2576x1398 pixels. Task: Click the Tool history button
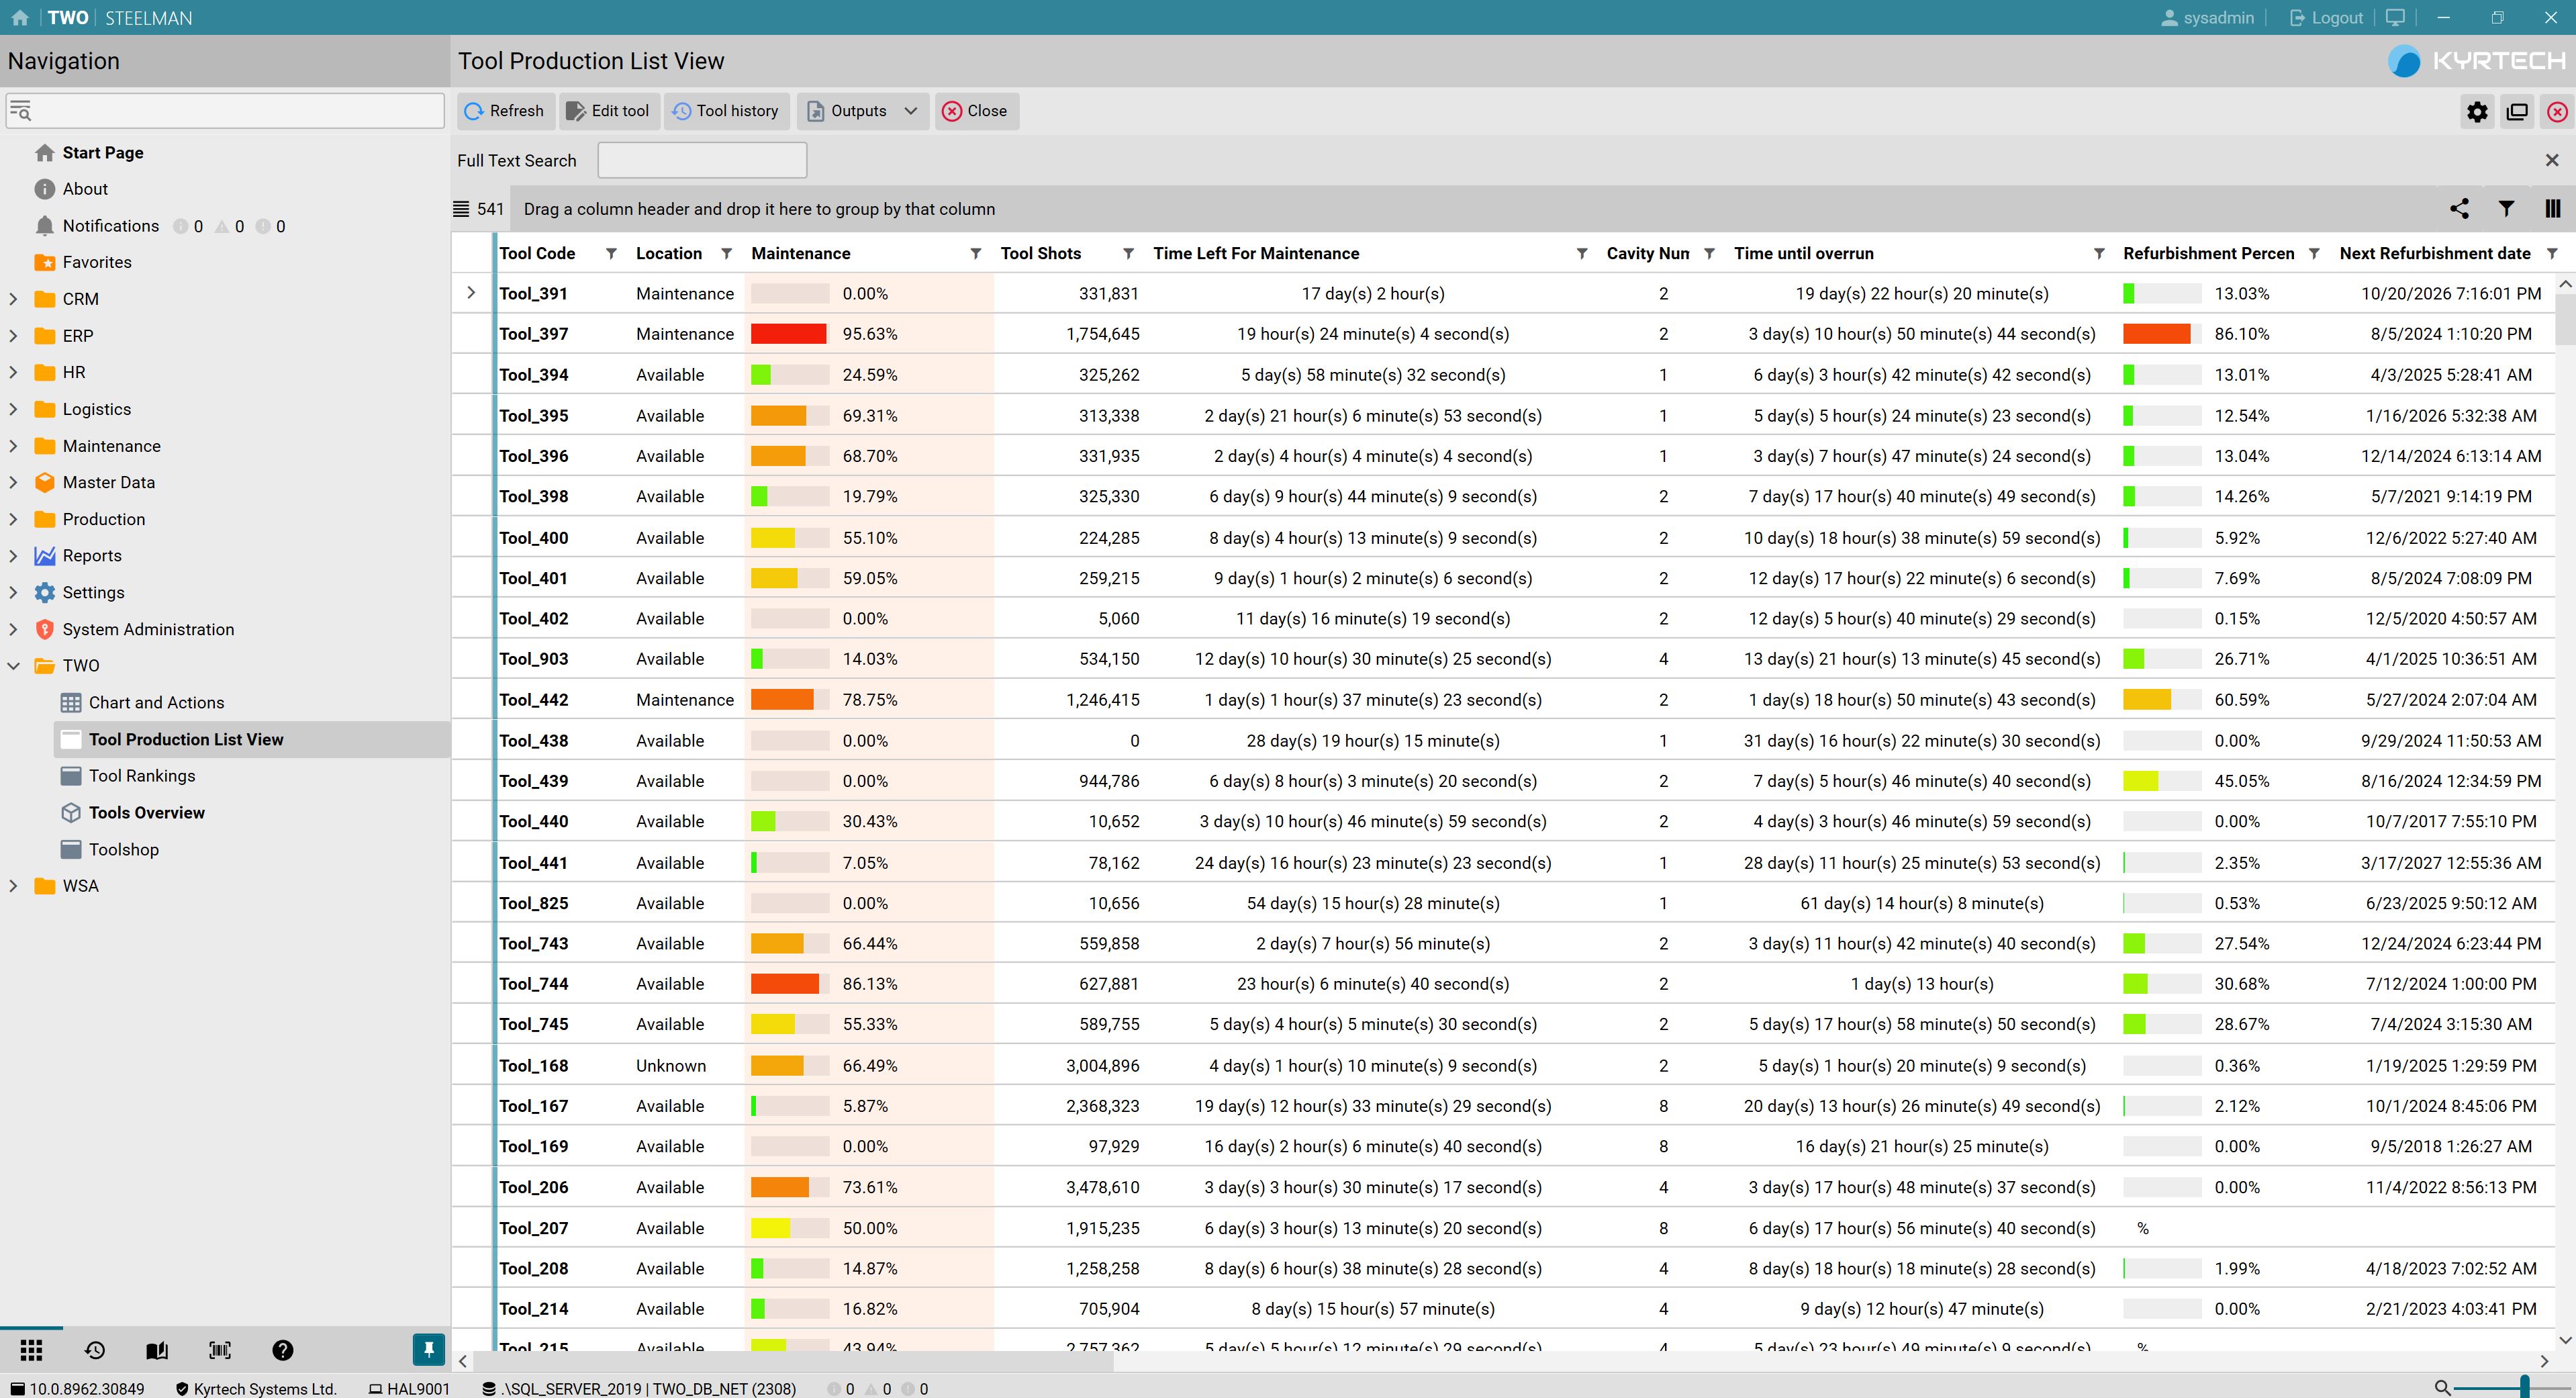pyautogui.click(x=725, y=111)
